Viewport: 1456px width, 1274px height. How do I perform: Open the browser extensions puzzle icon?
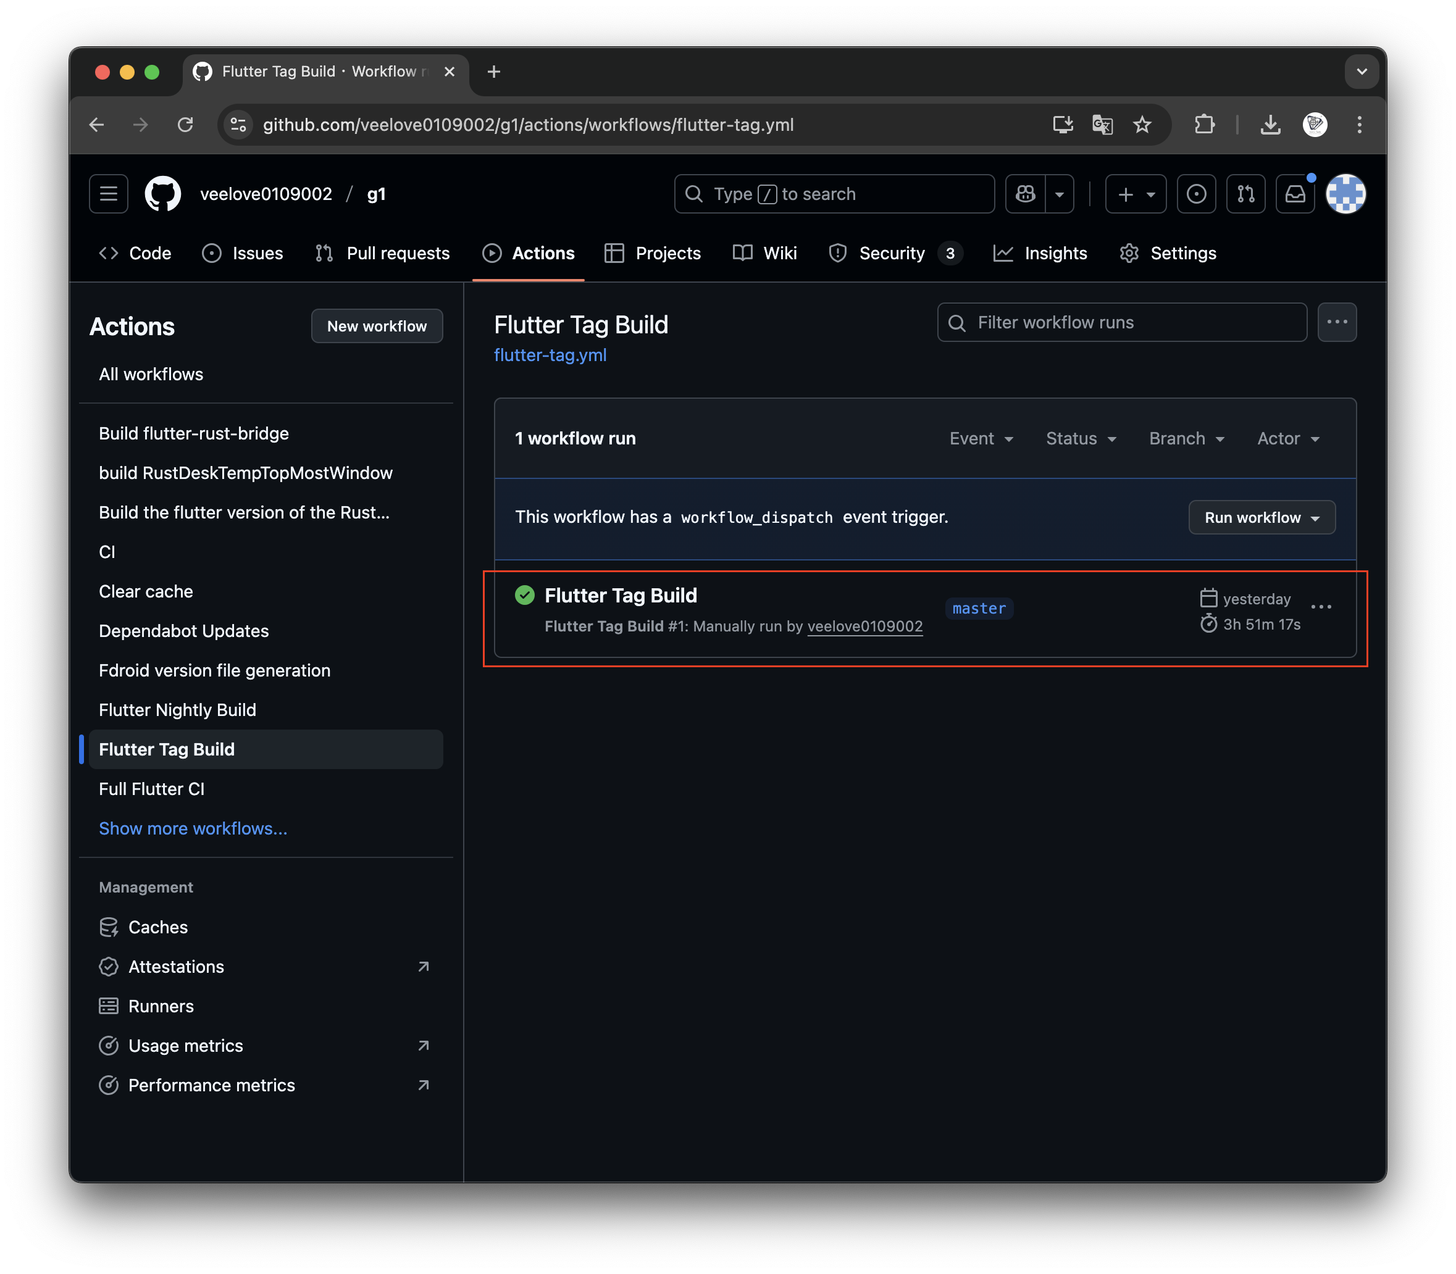1204,125
